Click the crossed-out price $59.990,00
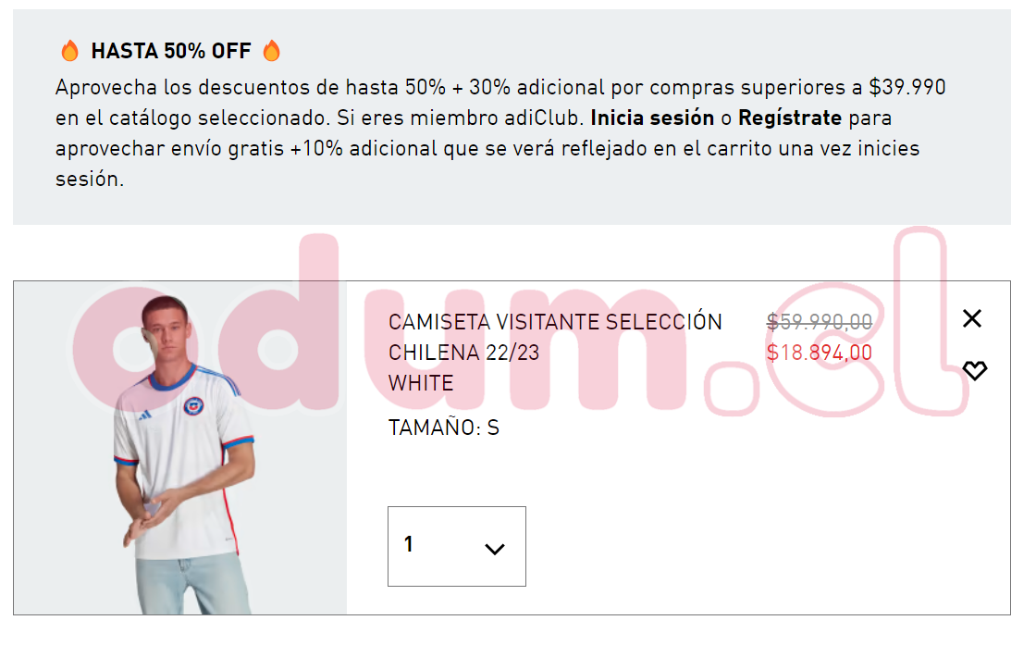This screenshot has height=645, width=1036. (820, 322)
